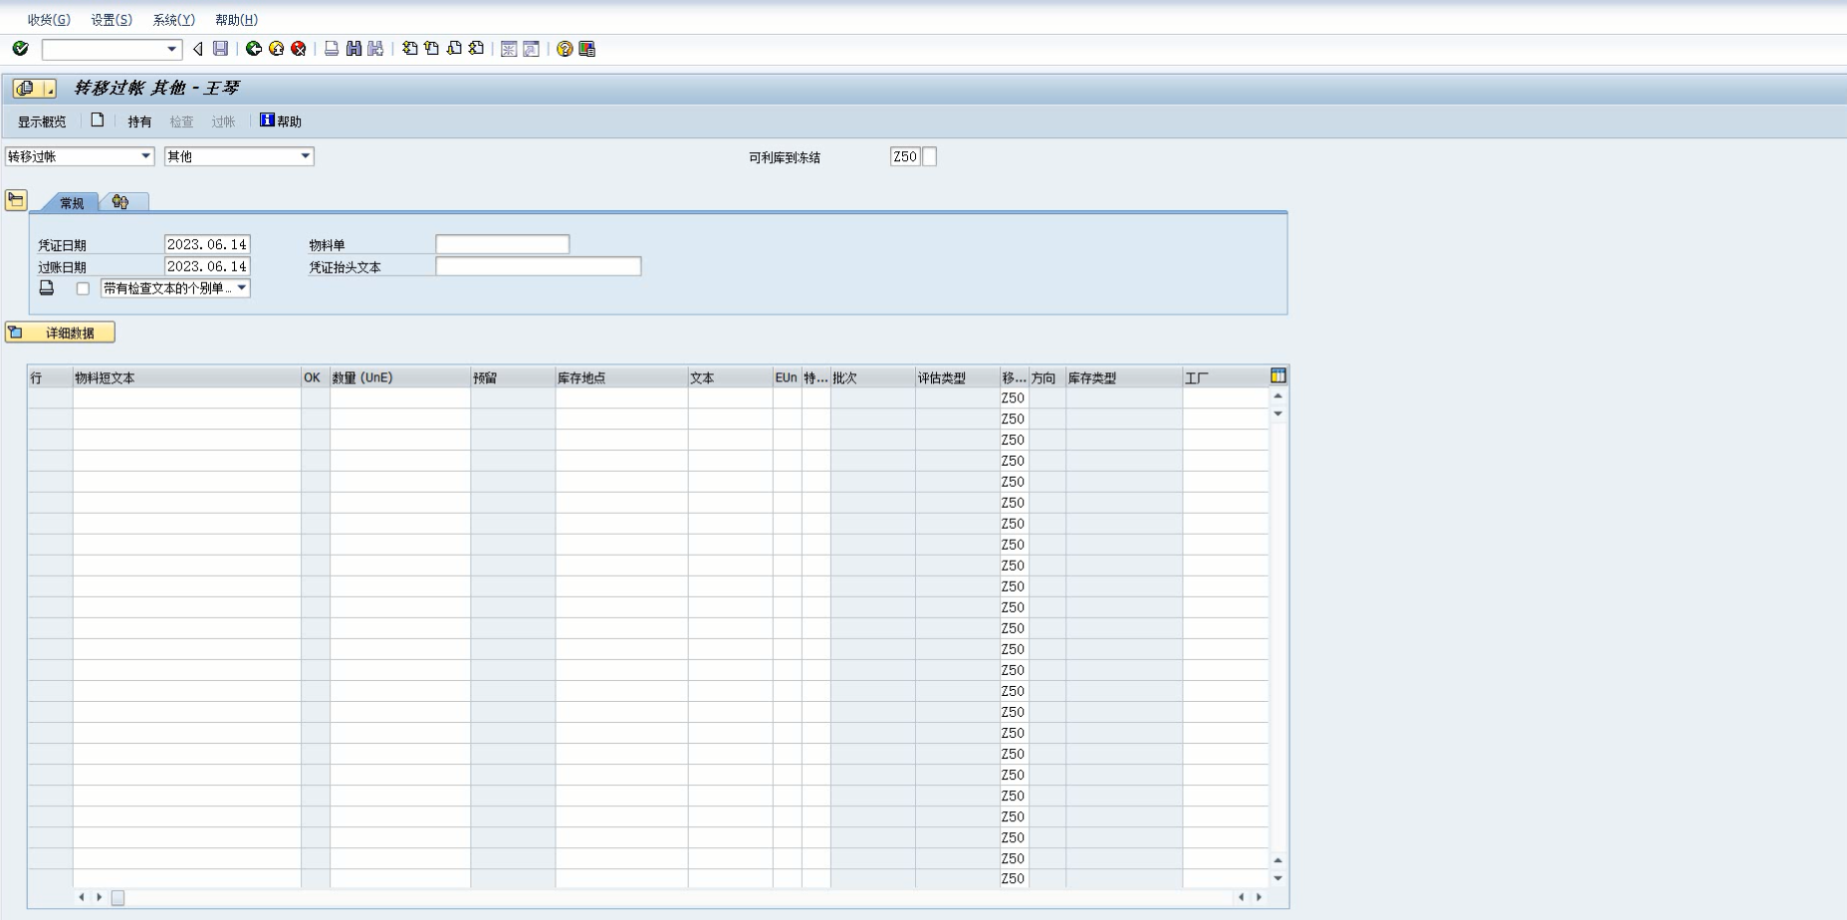Open table column settings icon
Viewport: 1847px width, 920px height.
tap(1278, 376)
